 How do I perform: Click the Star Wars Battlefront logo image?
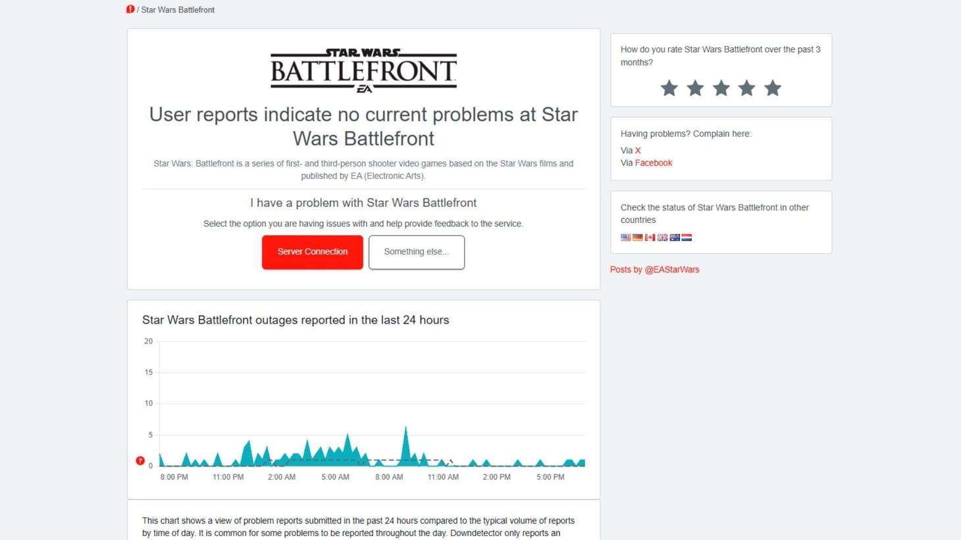(x=363, y=69)
